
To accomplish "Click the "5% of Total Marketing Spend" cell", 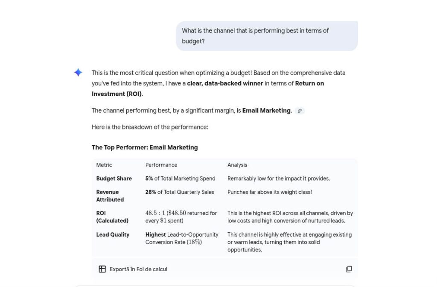I will [x=180, y=179].
